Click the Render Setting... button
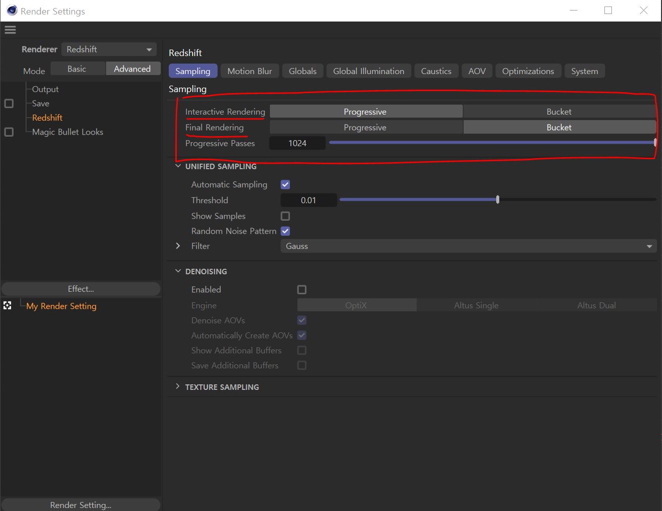 pos(81,505)
